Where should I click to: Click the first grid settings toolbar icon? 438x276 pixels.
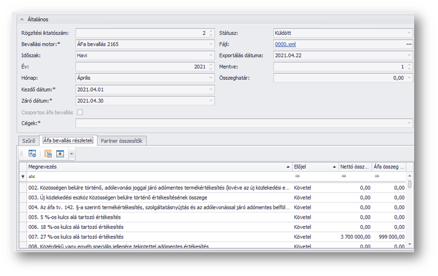click(32, 154)
